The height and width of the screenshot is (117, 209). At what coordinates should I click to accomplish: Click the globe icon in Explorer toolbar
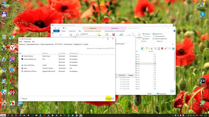click(x=173, y=48)
